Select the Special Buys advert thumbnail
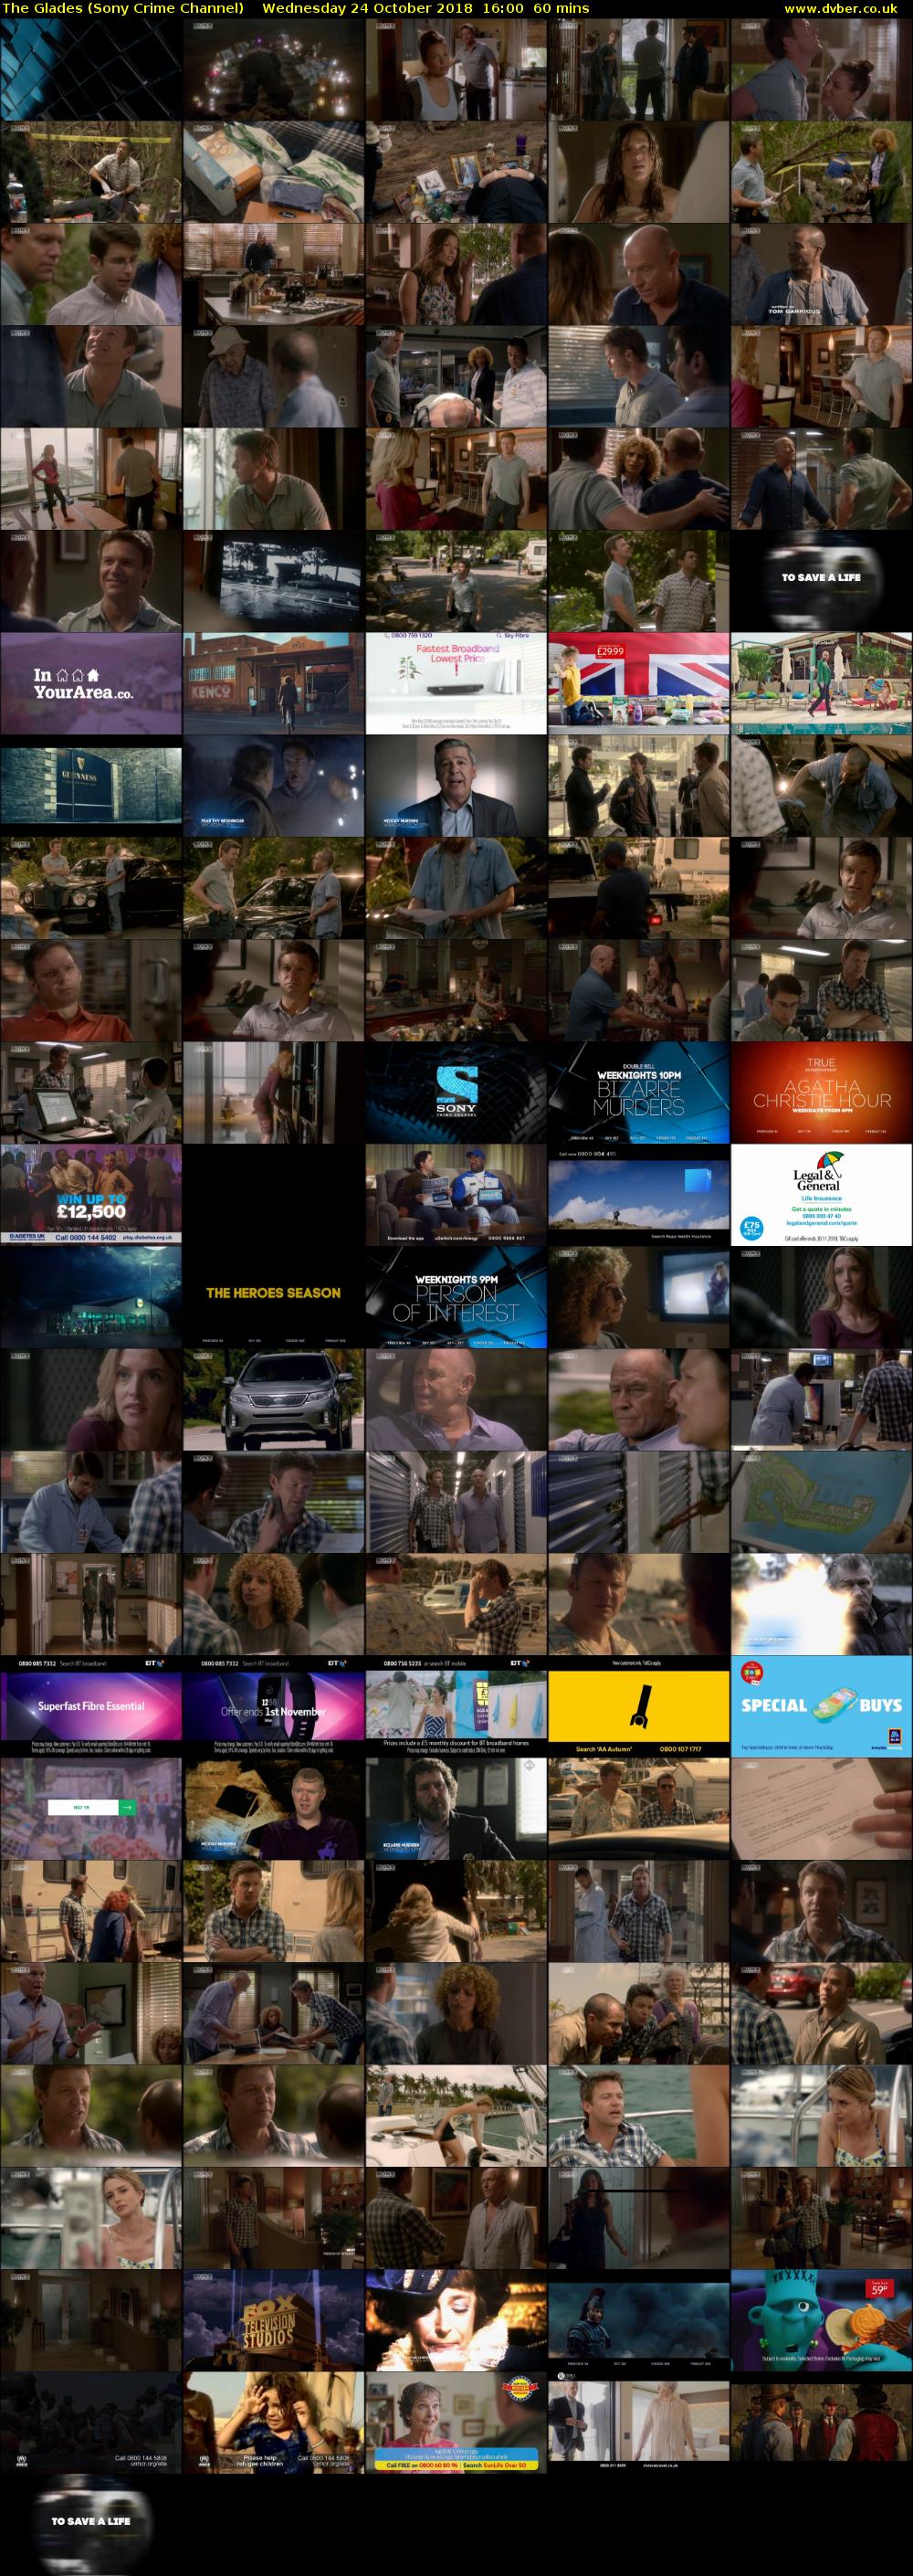 coord(821,1706)
